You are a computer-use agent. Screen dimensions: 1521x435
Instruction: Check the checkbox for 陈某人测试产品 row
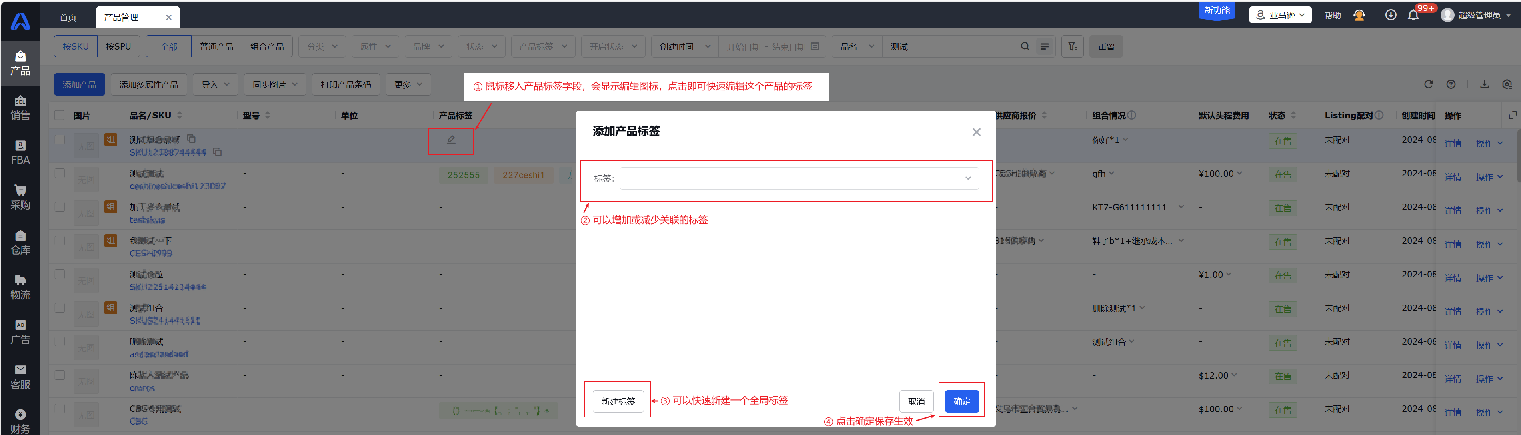(x=60, y=375)
